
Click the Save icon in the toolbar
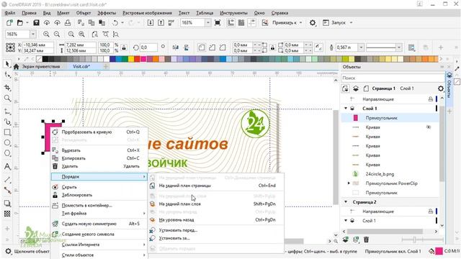36,22
